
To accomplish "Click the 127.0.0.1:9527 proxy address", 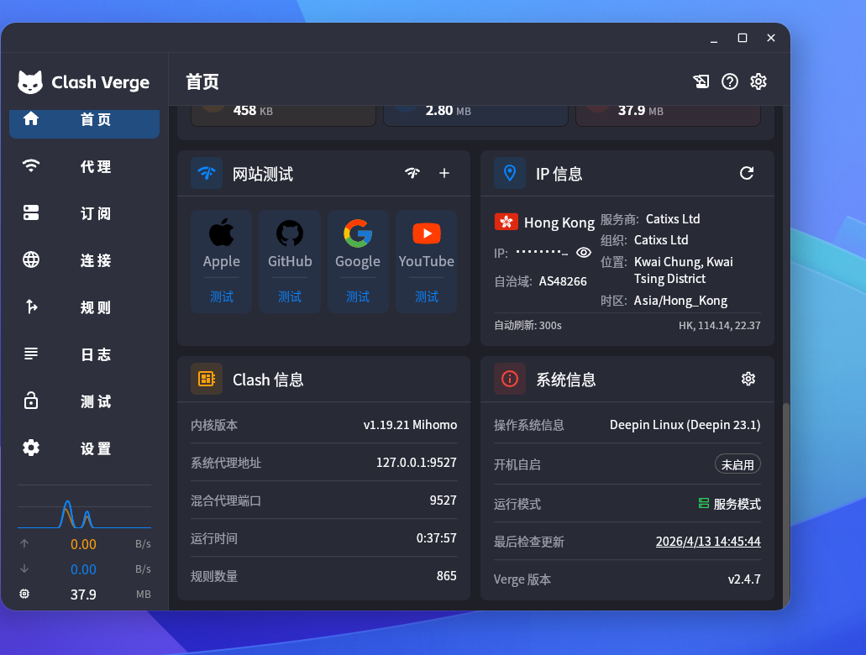I will click(417, 462).
